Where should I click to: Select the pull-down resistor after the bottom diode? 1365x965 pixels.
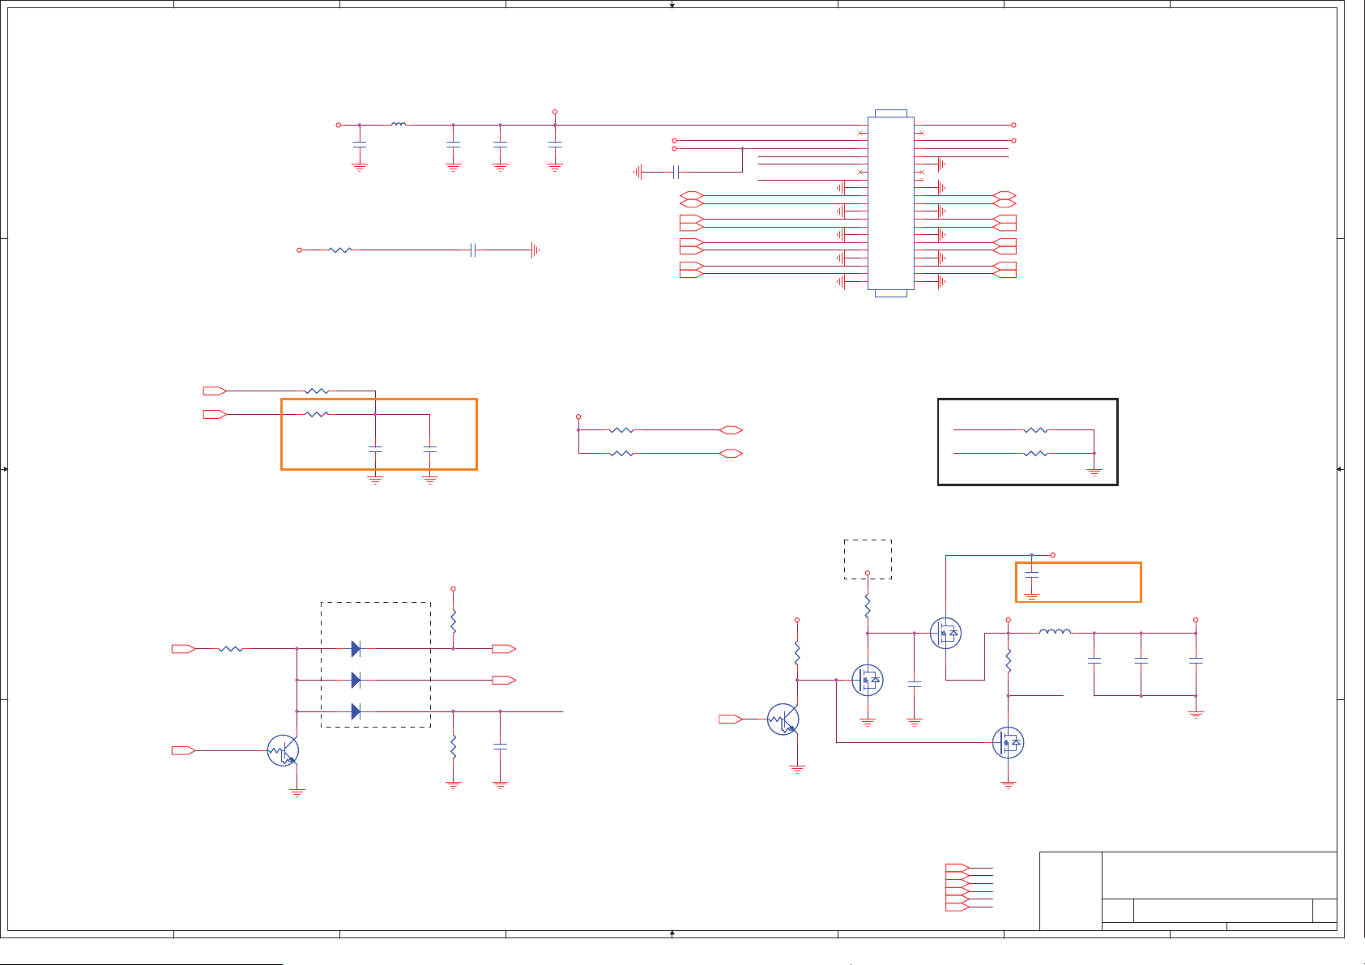[x=454, y=746]
